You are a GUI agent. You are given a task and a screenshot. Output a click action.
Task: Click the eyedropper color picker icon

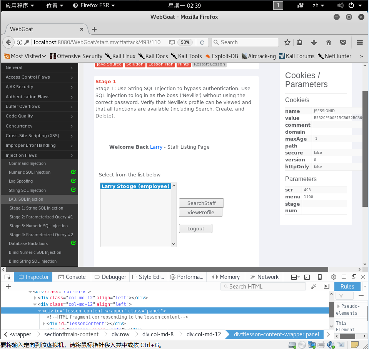(x=314, y=287)
